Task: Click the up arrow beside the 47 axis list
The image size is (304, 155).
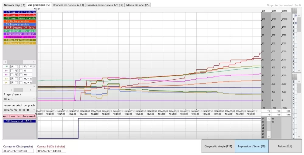Action: [269, 119]
